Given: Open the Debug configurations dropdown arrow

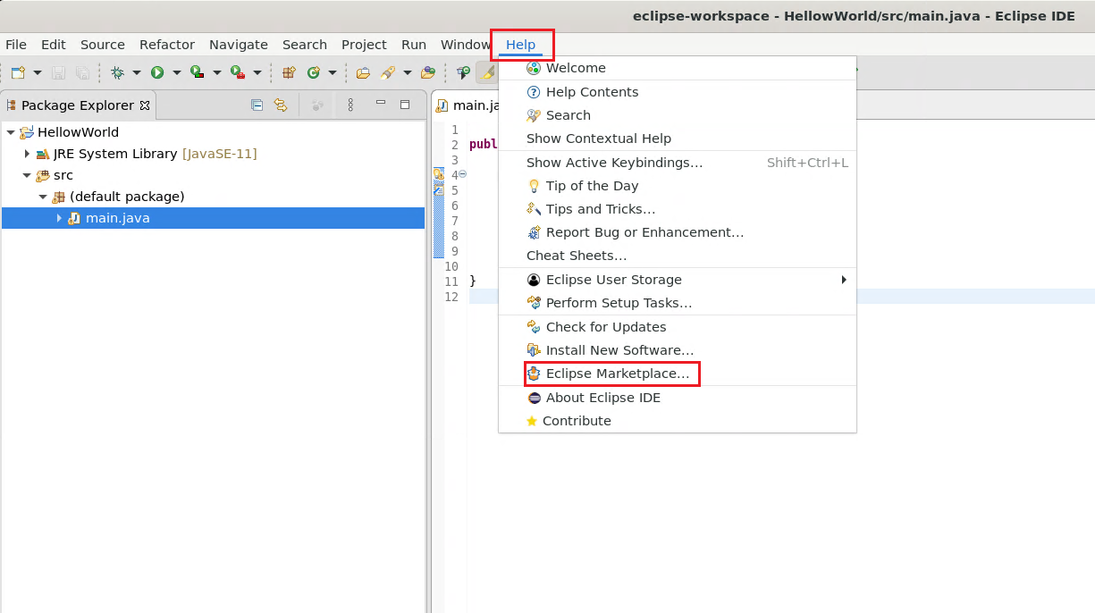Looking at the screenshot, I should (x=137, y=72).
